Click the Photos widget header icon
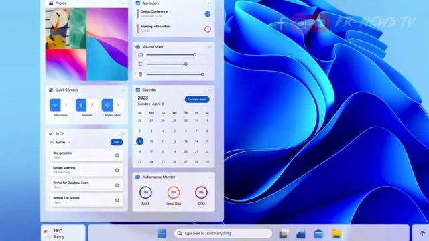The width and height of the screenshot is (429, 241). pos(51,3)
